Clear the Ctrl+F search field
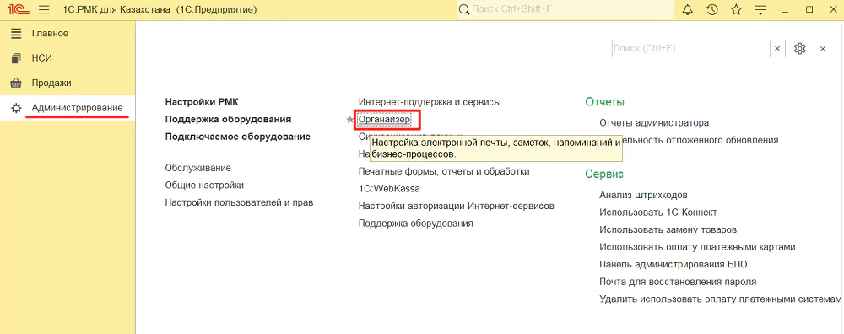This screenshot has height=334, width=844. click(776, 48)
